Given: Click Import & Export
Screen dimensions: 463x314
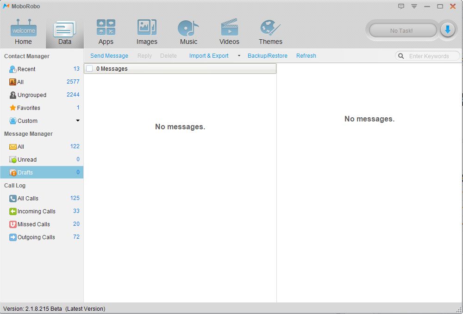Looking at the screenshot, I should (209, 56).
